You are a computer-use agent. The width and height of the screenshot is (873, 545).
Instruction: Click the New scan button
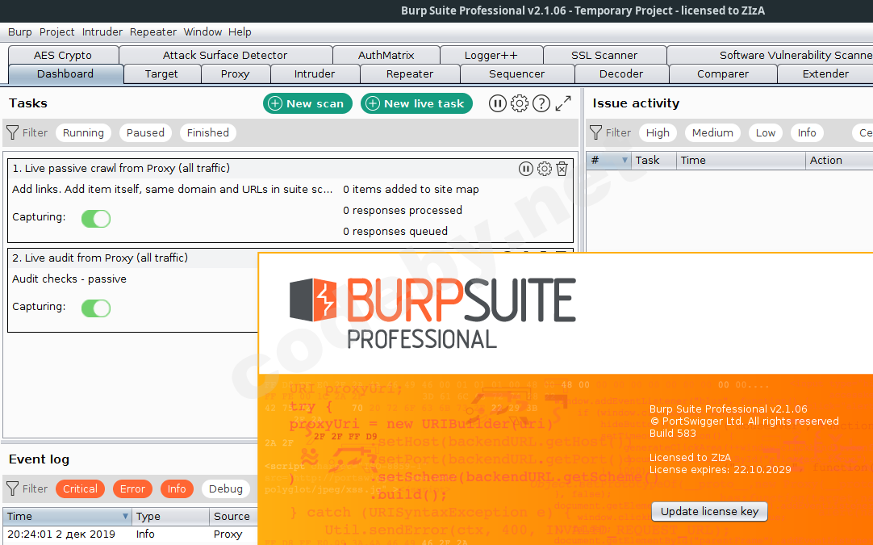[307, 103]
